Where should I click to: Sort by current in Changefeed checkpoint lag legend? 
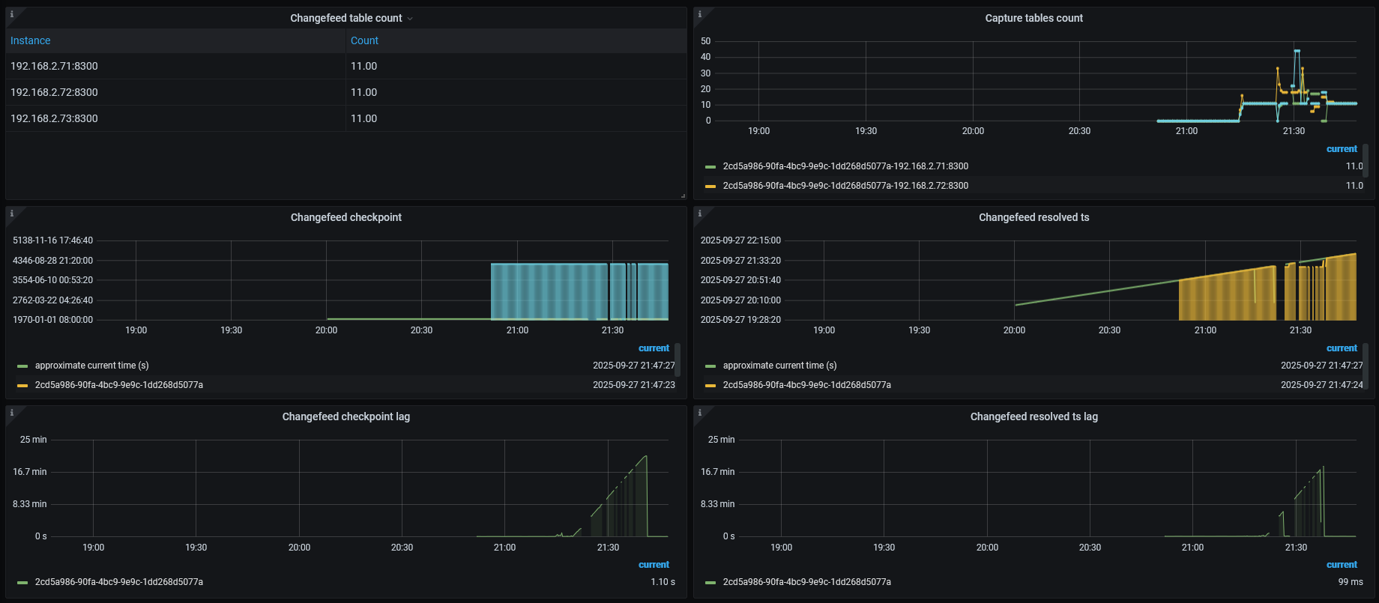point(654,565)
